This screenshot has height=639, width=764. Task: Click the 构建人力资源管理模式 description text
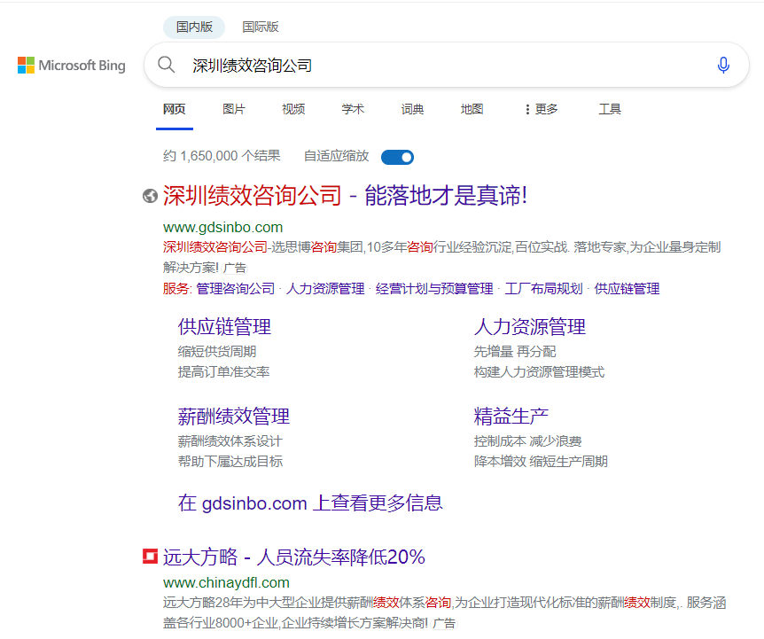(540, 371)
